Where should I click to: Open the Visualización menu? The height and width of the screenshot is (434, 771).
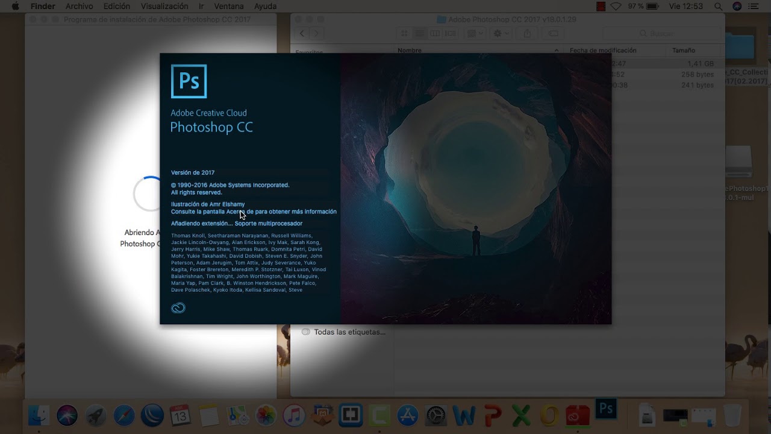click(x=164, y=7)
